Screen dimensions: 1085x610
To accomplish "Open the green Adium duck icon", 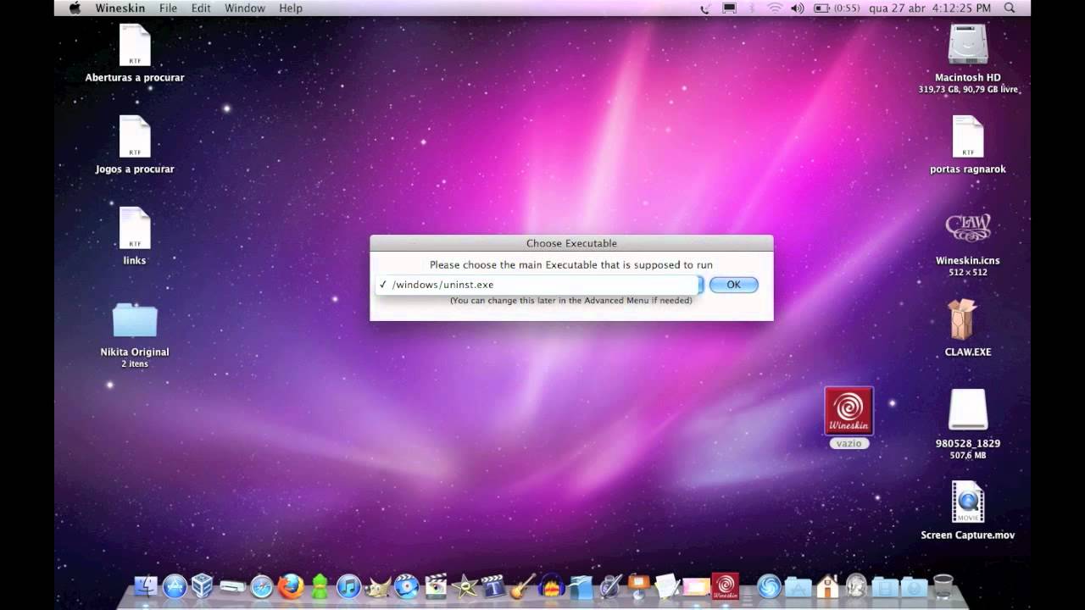I will (x=320, y=586).
